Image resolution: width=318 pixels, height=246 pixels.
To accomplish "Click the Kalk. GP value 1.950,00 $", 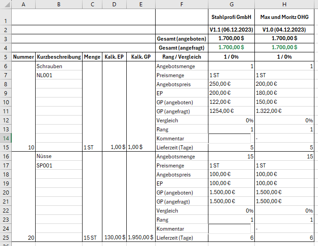I will pos(141,237).
